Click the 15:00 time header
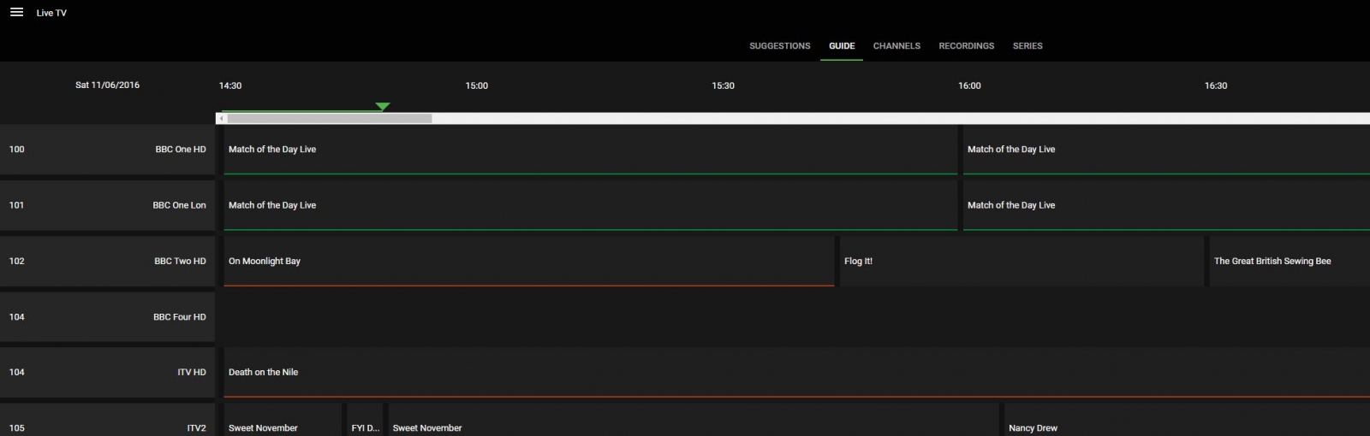This screenshot has width=1370, height=436. (x=477, y=86)
